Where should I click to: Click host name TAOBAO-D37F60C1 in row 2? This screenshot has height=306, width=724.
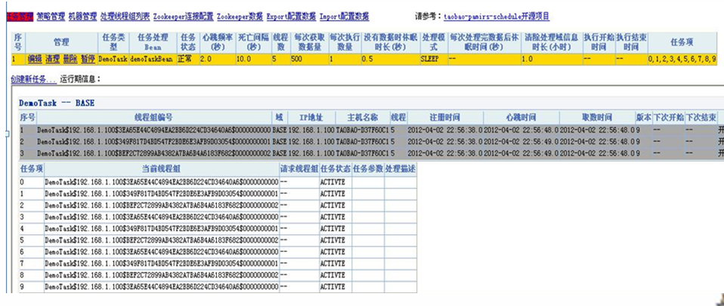pos(363,141)
